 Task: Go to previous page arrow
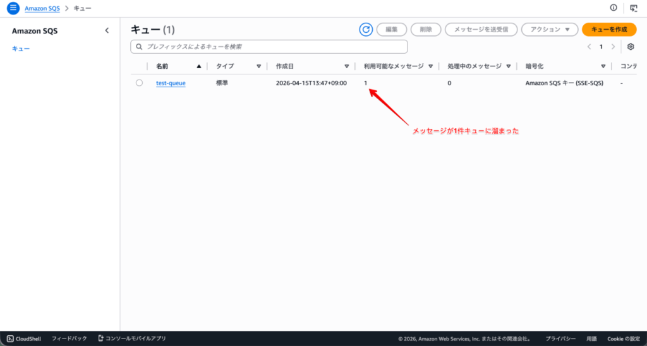click(590, 47)
